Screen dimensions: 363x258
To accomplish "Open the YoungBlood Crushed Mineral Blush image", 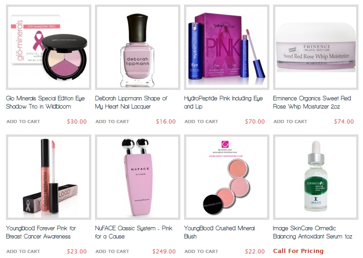I will [227, 177].
